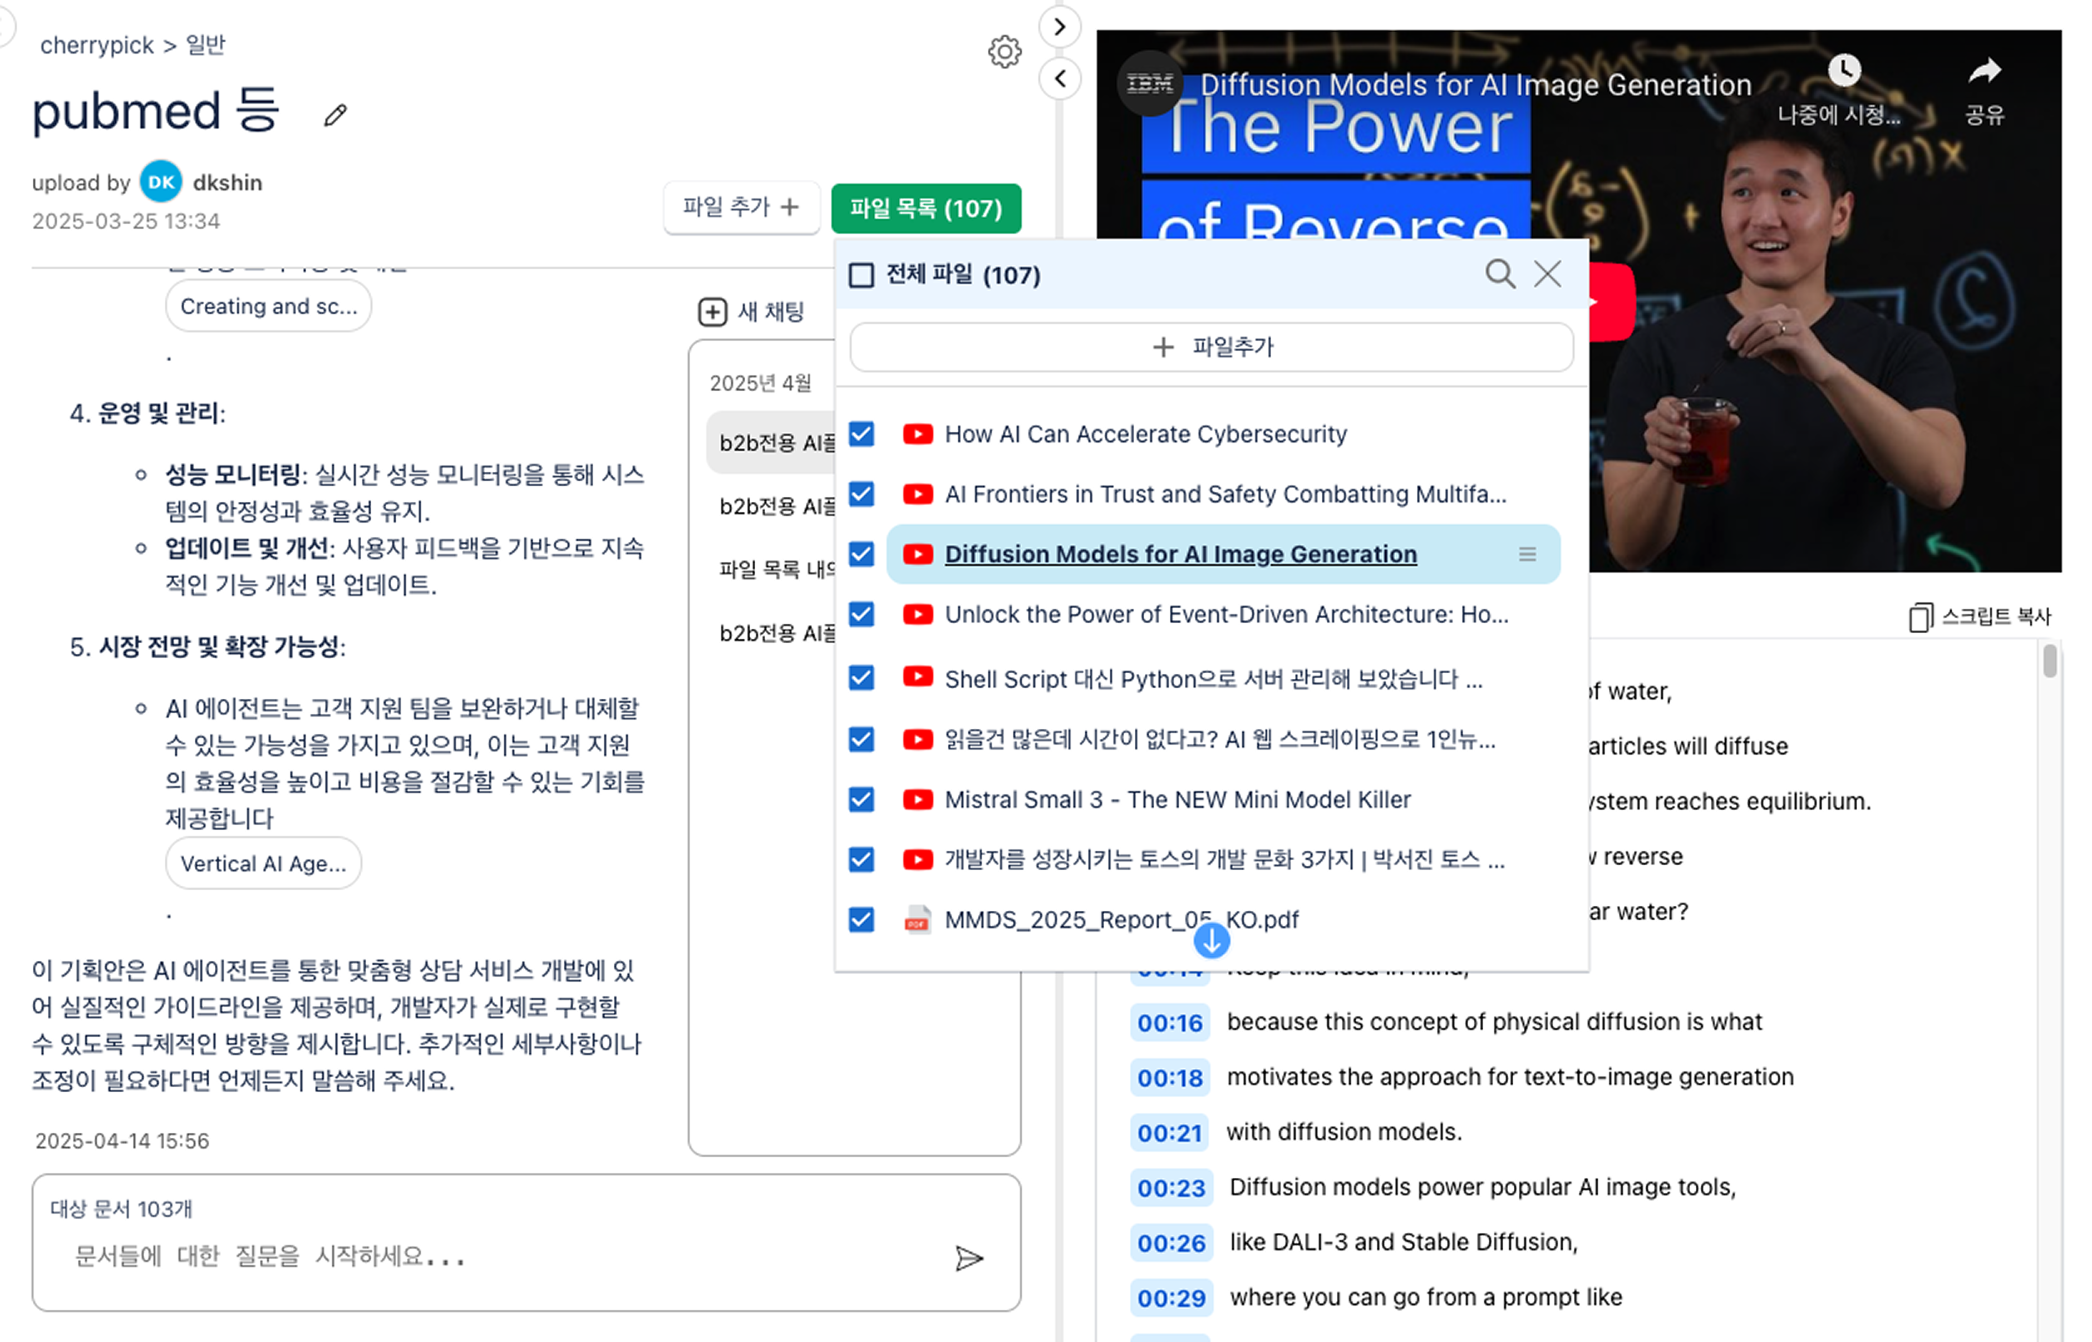Screen dimensions: 2092x1342
Task: Click the transcript panel scrollbar
Action: click(x=2049, y=662)
